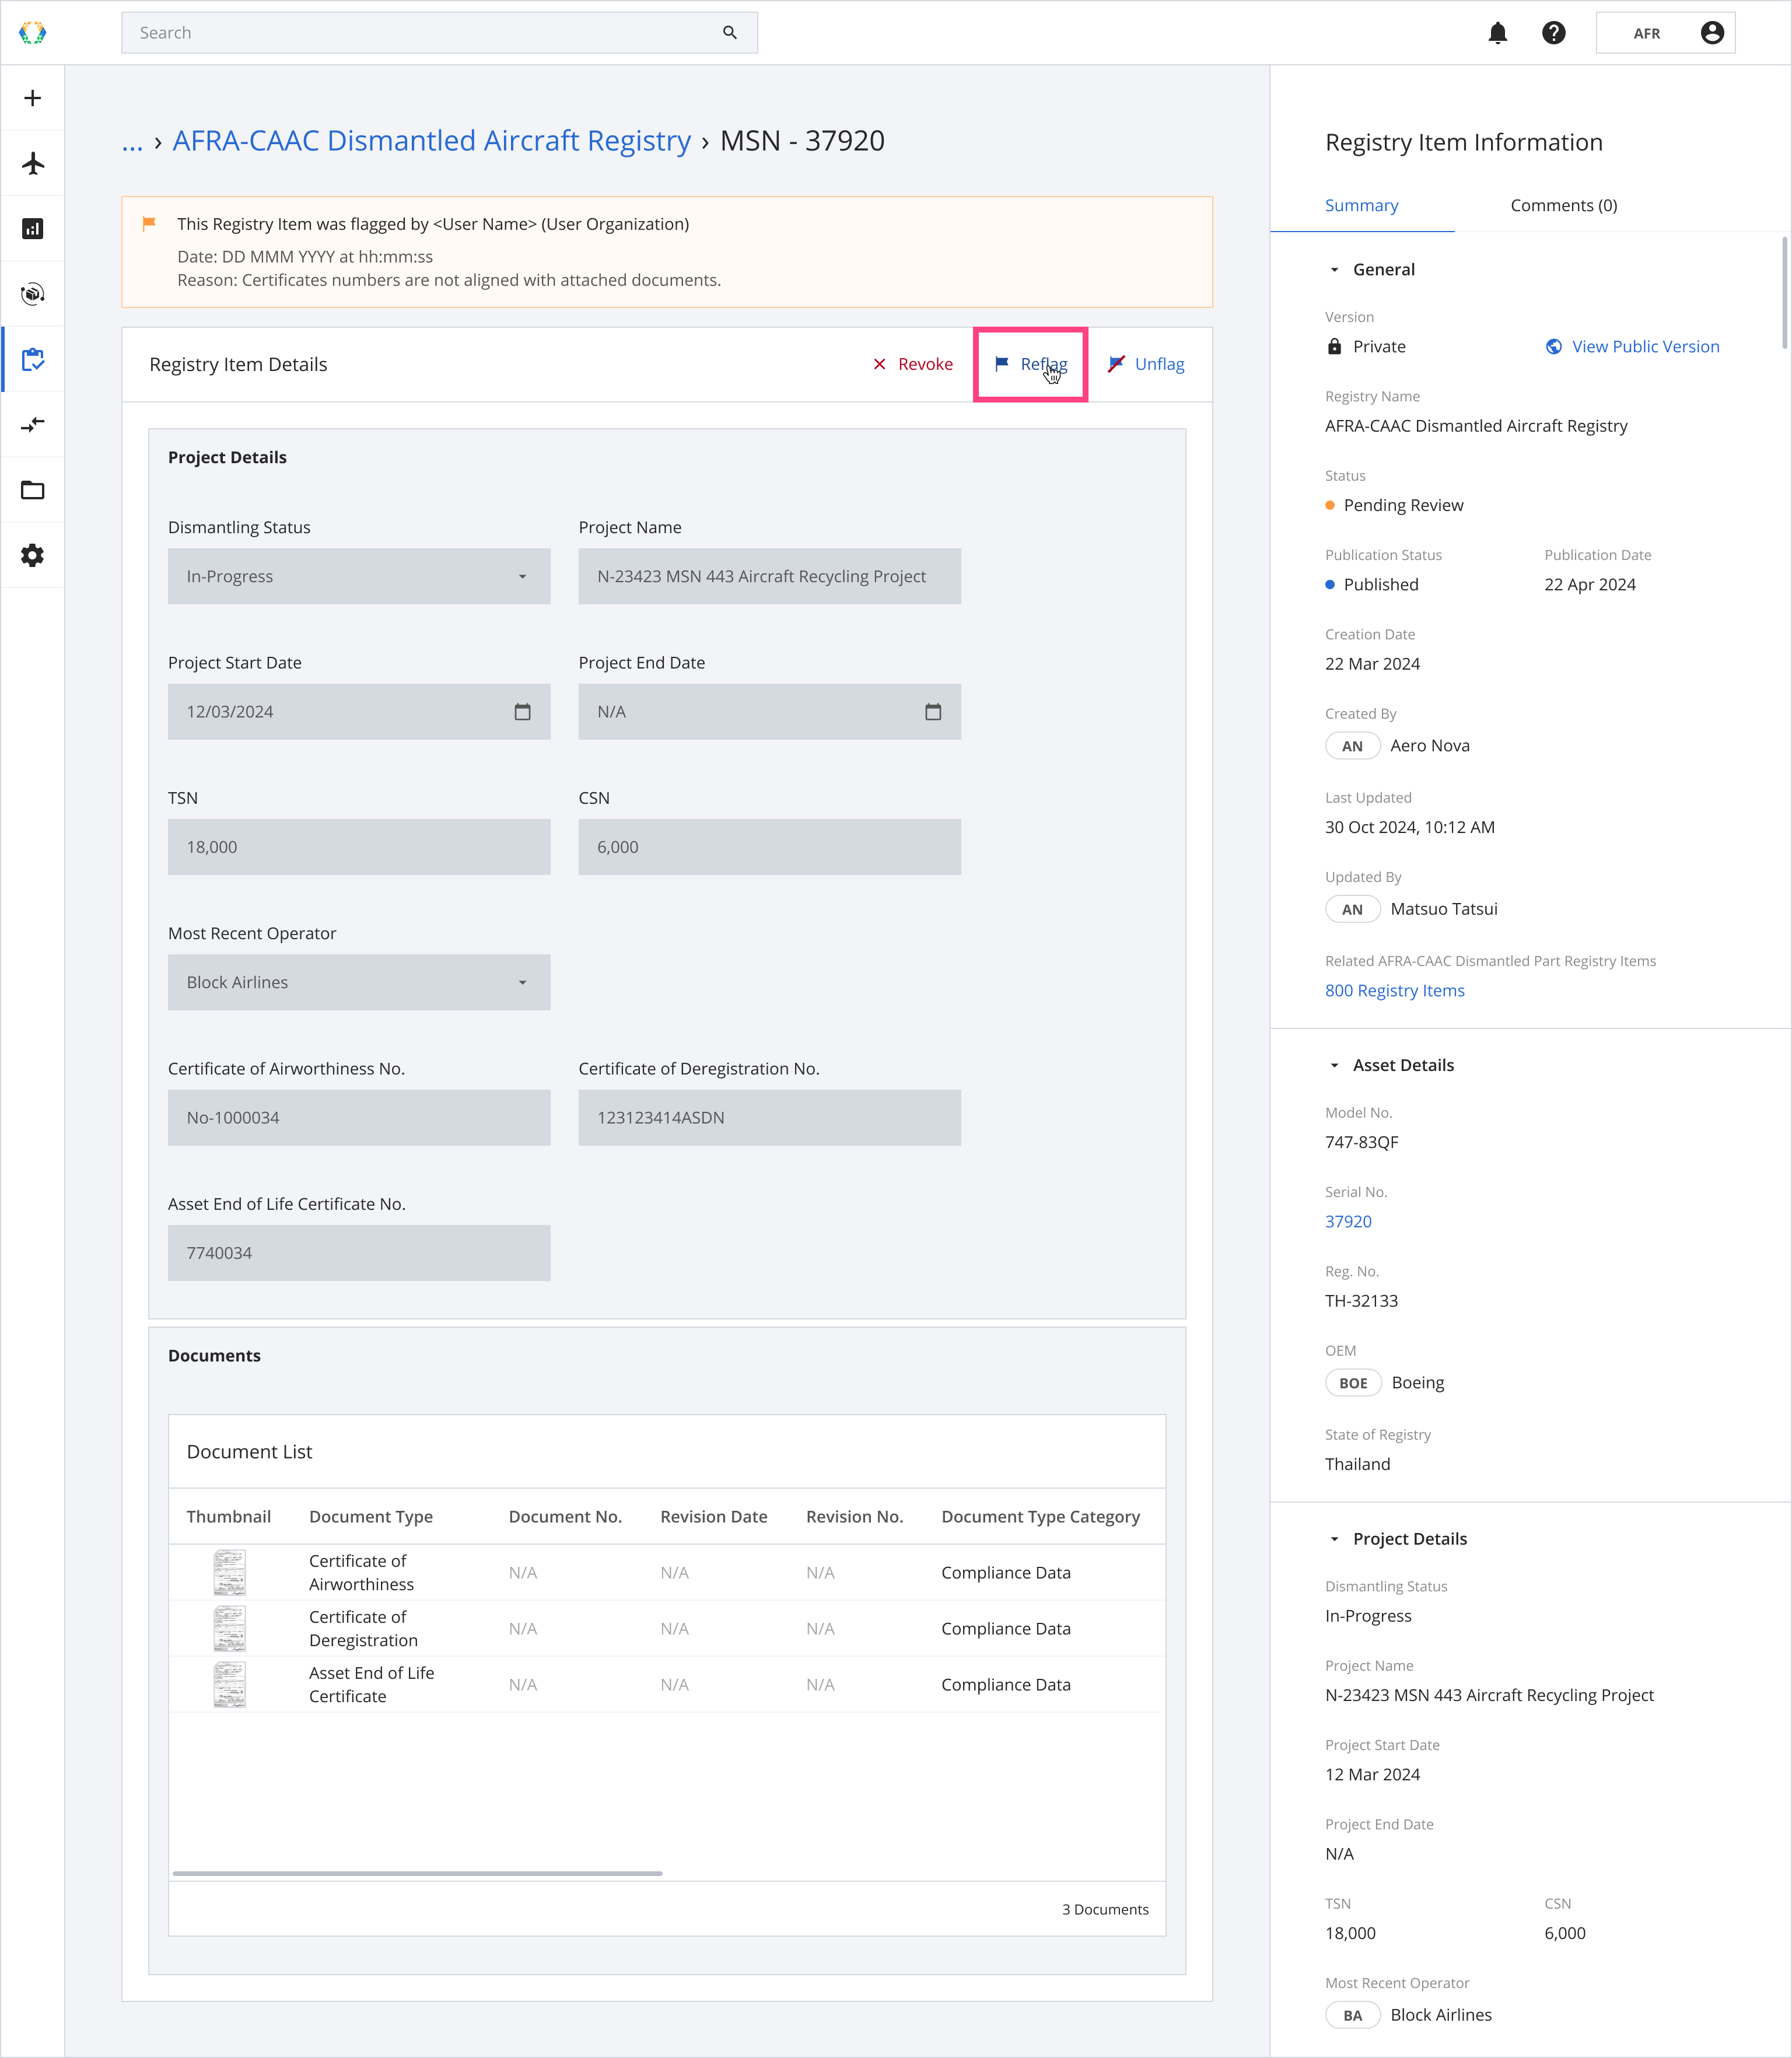Open the airplane assets sidebar icon
This screenshot has width=1792, height=2058.
pyautogui.click(x=32, y=163)
